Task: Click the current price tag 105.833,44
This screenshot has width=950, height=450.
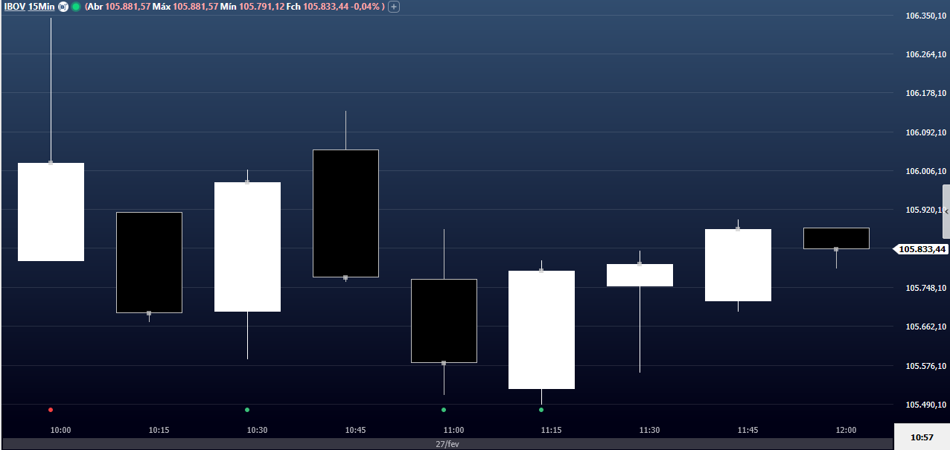Action: (x=922, y=250)
